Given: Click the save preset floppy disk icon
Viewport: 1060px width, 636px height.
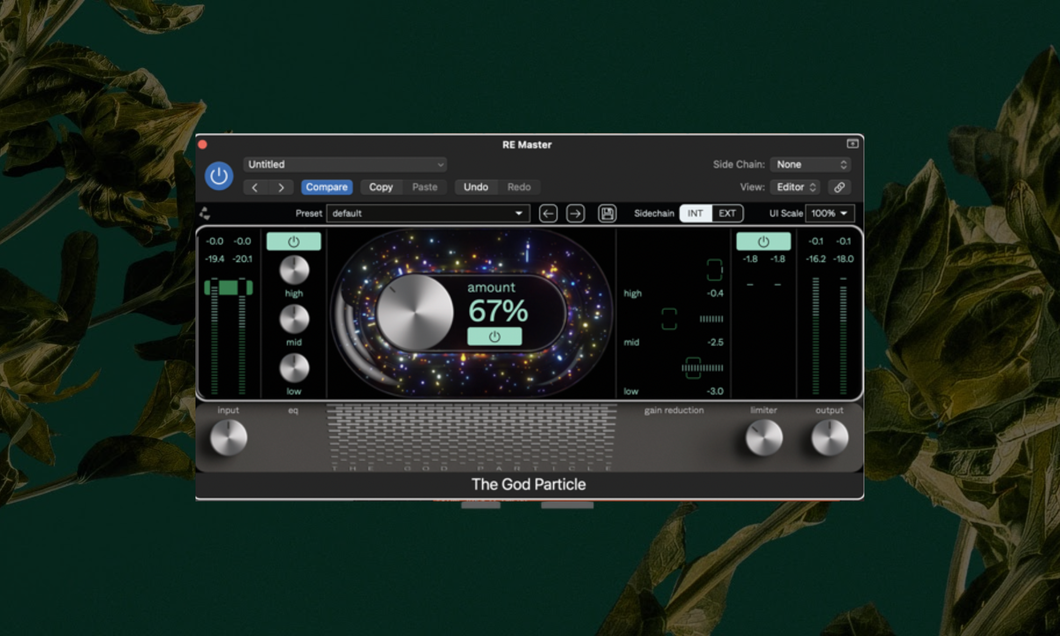Looking at the screenshot, I should [x=607, y=213].
